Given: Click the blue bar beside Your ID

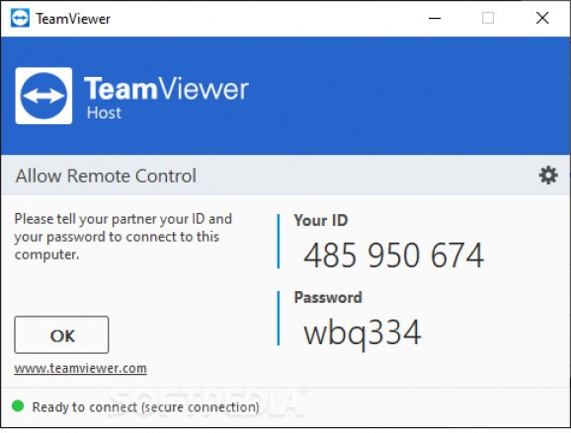Looking at the screenshot, I should click(x=279, y=242).
